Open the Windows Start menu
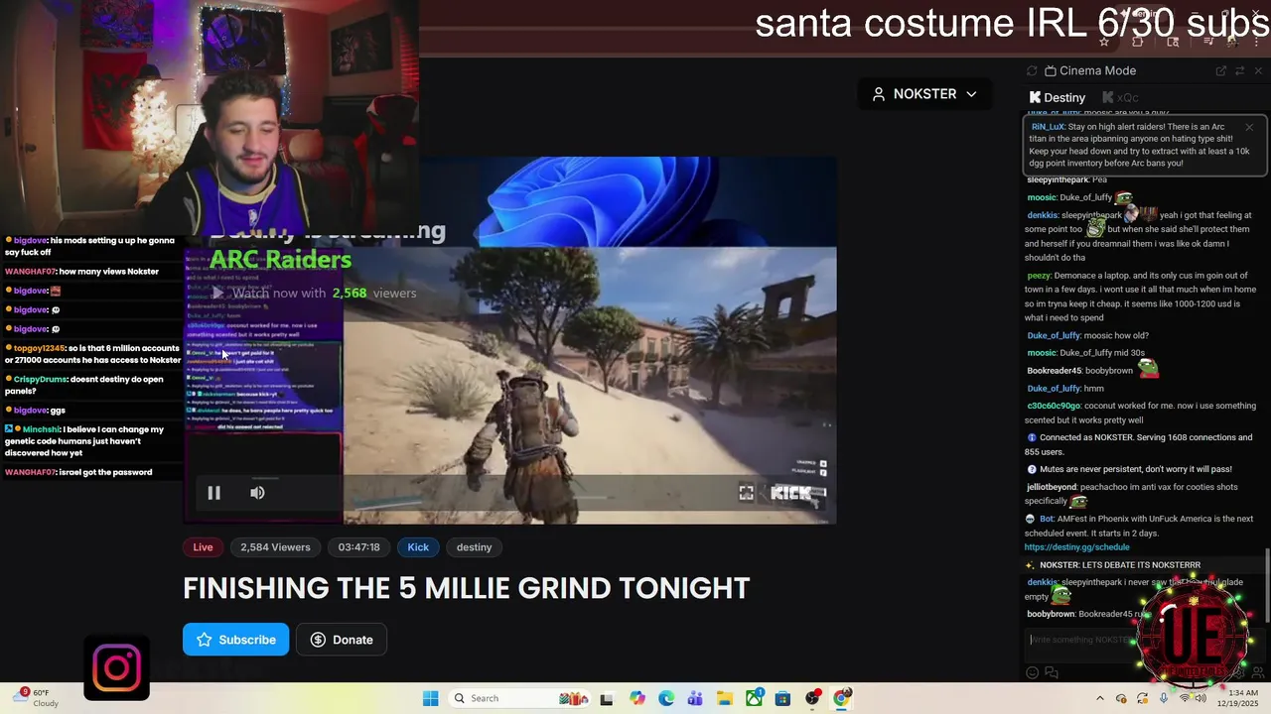The width and height of the screenshot is (1271, 714). (x=430, y=698)
